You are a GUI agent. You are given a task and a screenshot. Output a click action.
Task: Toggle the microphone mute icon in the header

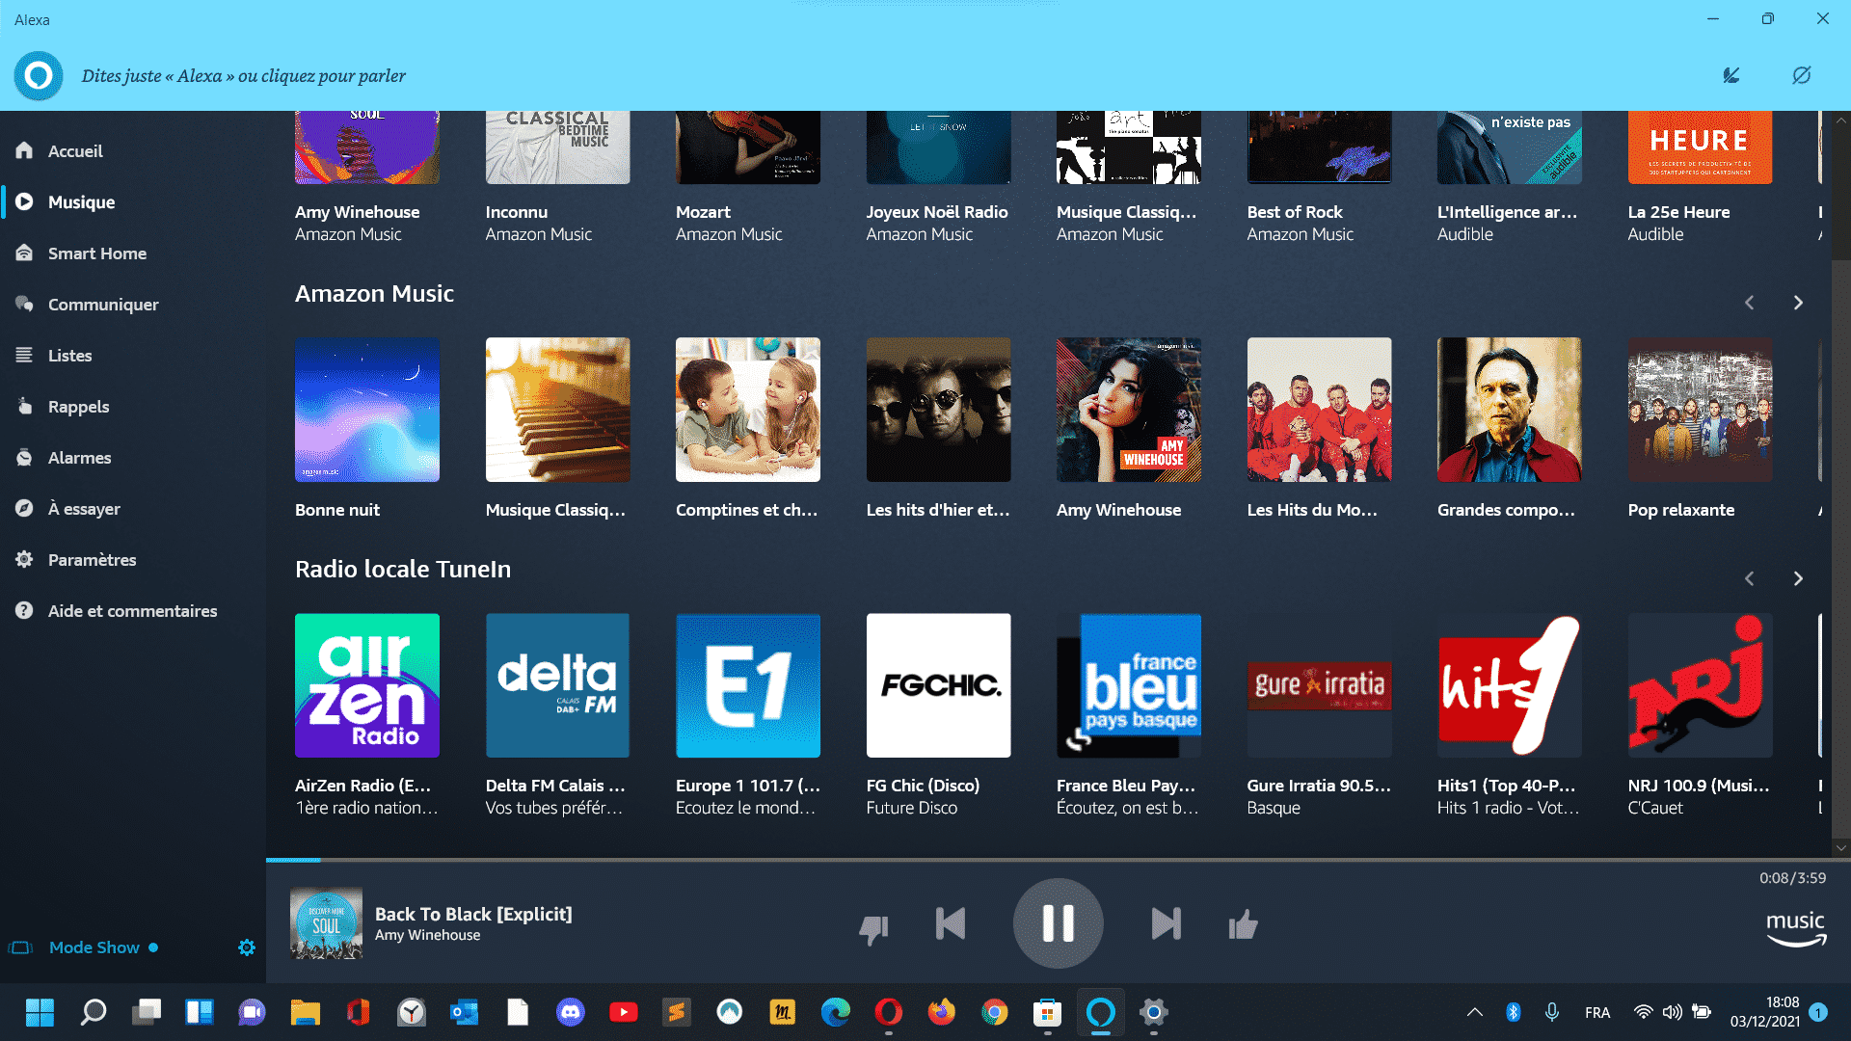pyautogui.click(x=1731, y=75)
